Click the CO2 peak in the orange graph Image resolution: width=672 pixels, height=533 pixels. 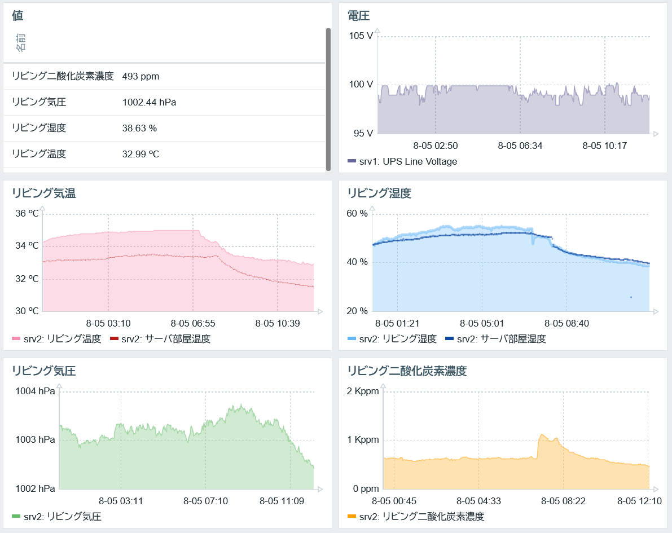tap(542, 435)
